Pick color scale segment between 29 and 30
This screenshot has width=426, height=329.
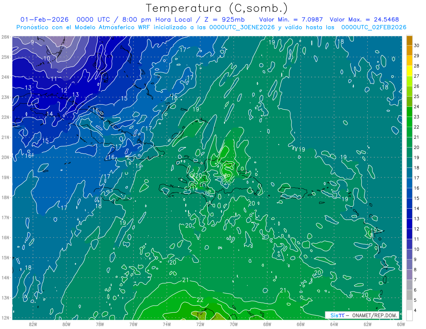coord(409,50)
